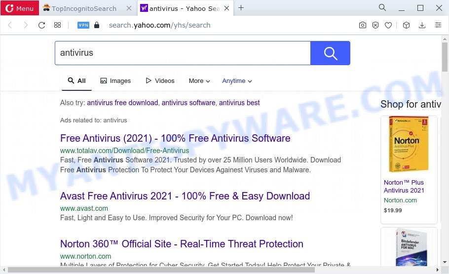Click the www.norton.com URL
The width and height of the screenshot is (449, 274).
pyautogui.click(x=86, y=256)
